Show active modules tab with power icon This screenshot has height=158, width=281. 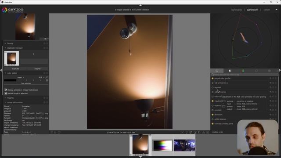217,71
